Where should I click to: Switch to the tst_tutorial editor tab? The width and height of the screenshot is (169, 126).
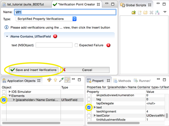(x=26, y=4)
